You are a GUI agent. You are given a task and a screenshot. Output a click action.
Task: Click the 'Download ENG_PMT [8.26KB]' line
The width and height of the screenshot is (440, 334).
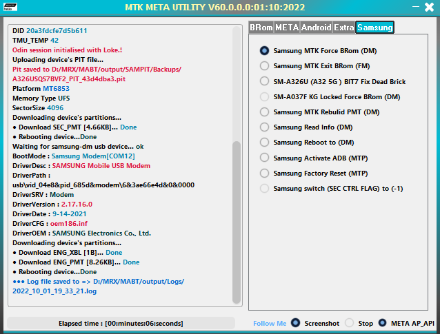(x=76, y=262)
